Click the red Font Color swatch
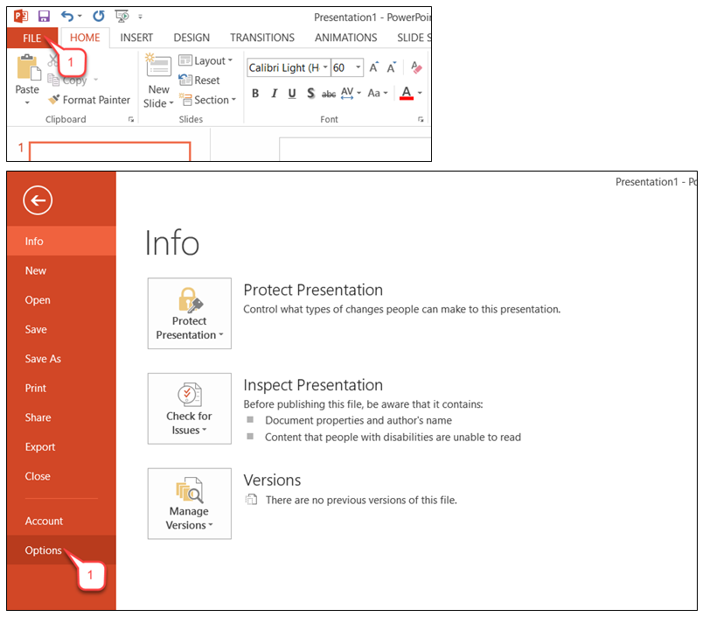The width and height of the screenshot is (703, 617). click(x=407, y=98)
